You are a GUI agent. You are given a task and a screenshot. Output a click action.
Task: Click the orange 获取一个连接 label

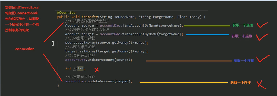[x=240, y=82]
